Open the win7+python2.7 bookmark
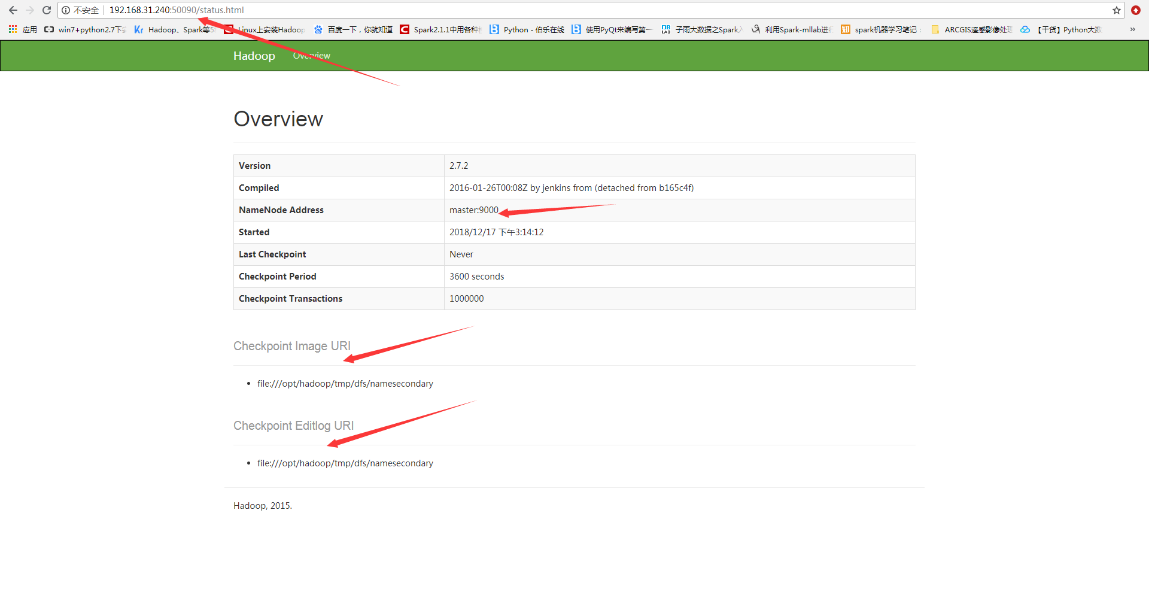 click(x=85, y=29)
